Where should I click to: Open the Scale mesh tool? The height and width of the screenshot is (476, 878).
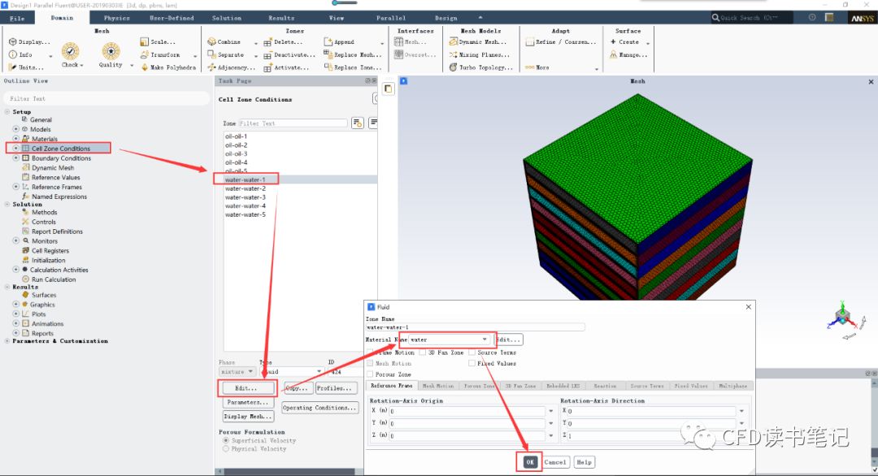pos(158,42)
